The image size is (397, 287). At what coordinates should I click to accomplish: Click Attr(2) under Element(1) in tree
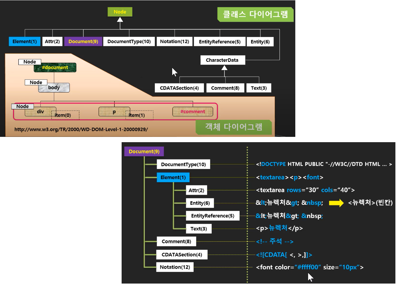point(197,190)
